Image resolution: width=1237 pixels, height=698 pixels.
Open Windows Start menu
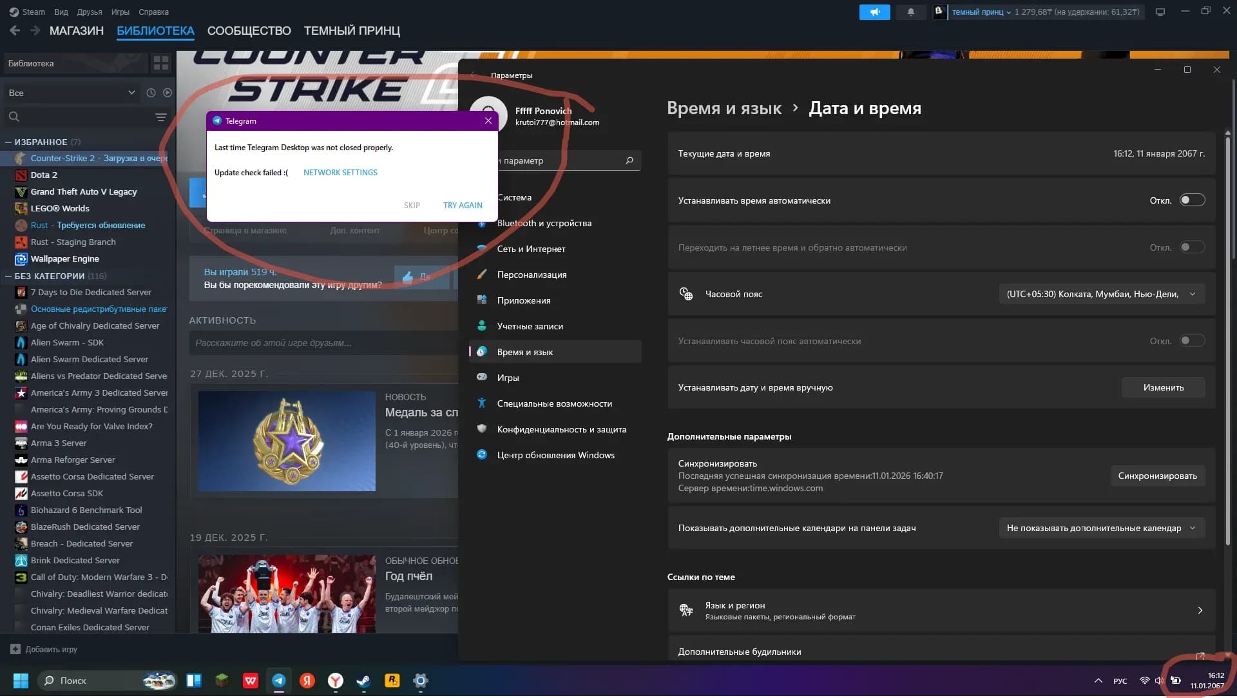(21, 681)
